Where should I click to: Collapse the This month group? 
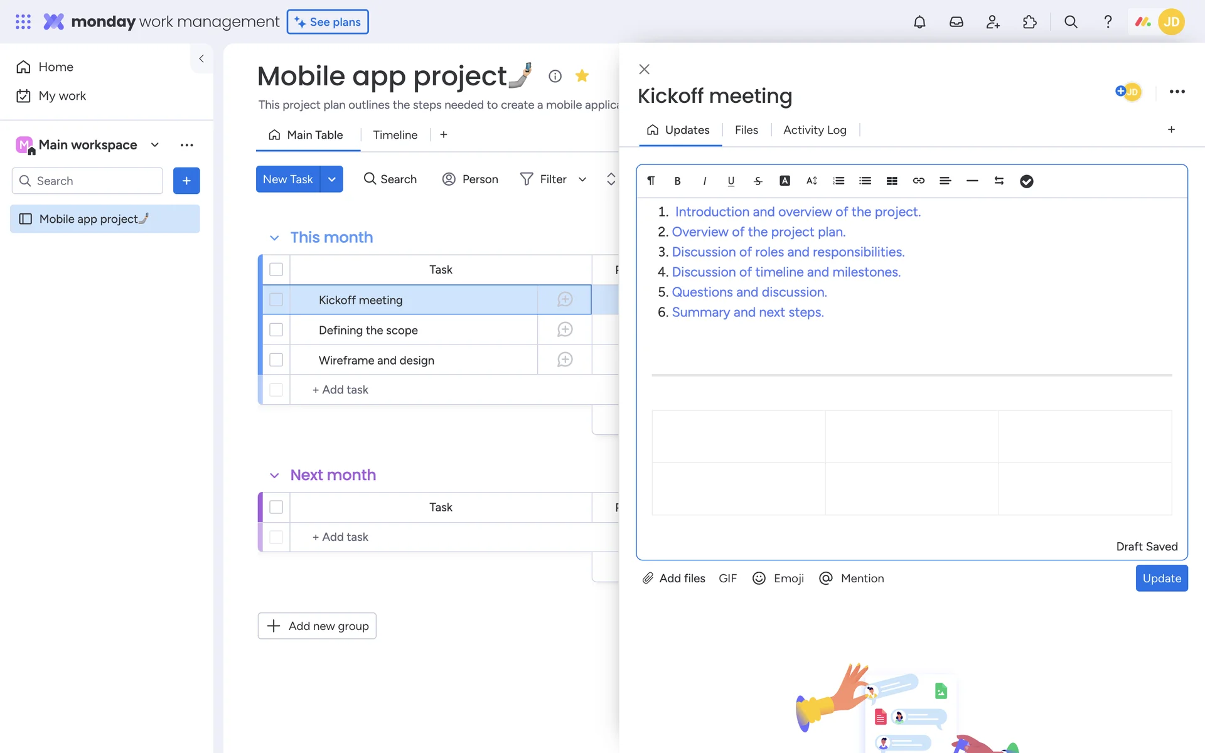(274, 238)
